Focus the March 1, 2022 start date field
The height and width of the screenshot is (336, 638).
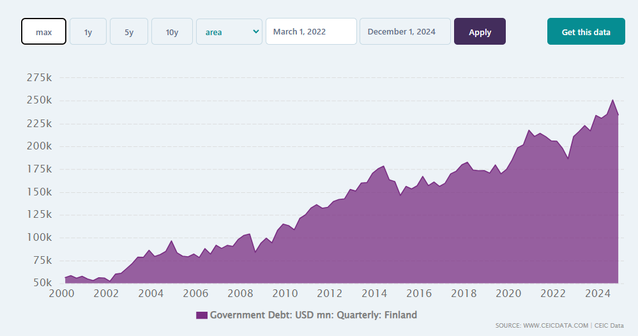pos(311,31)
